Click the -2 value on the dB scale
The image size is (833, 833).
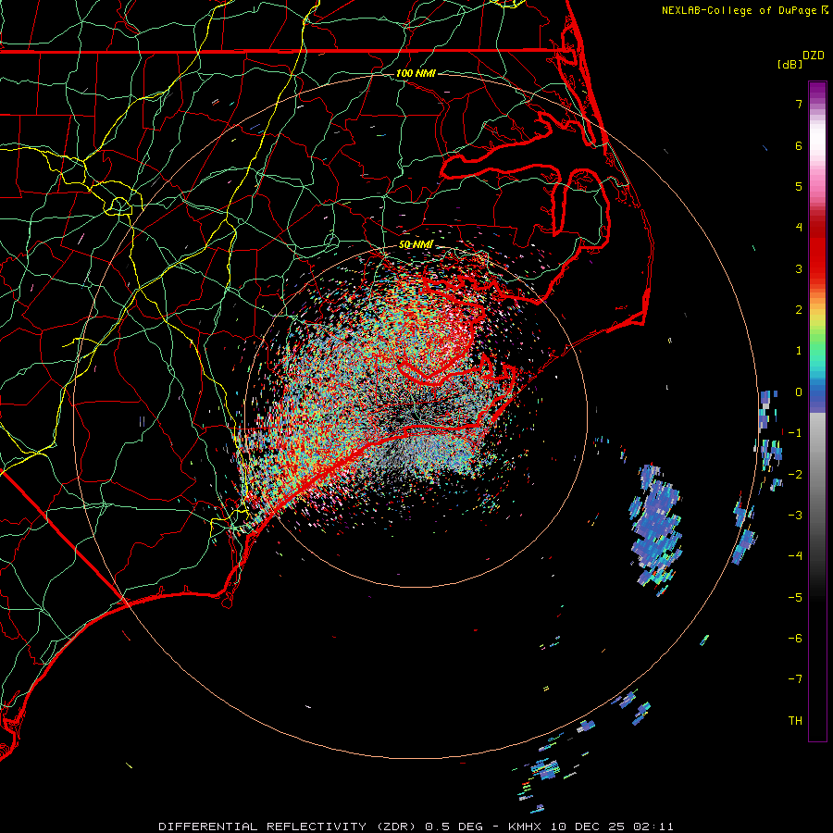(x=795, y=474)
